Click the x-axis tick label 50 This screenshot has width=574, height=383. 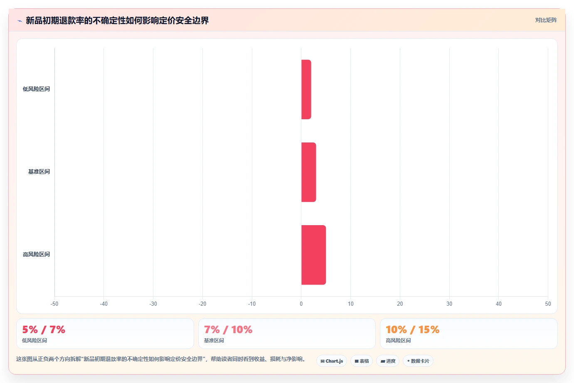pos(548,304)
